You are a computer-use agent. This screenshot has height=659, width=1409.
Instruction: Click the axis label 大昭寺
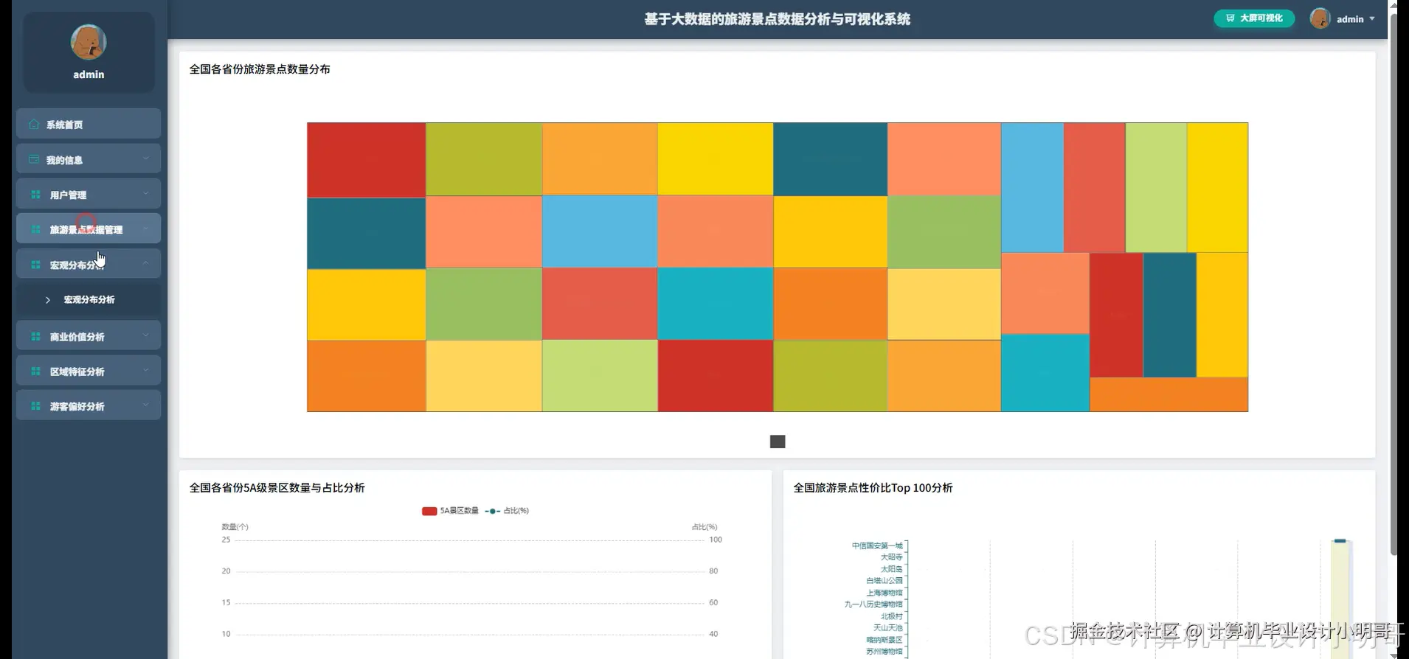pyautogui.click(x=891, y=557)
